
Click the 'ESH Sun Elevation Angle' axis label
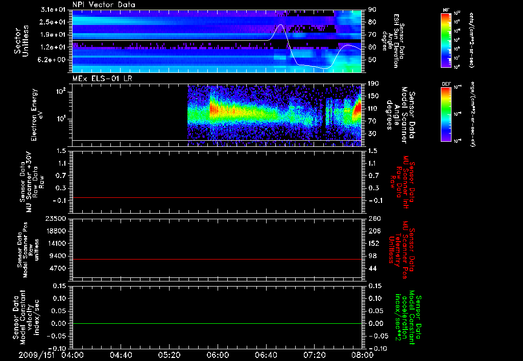click(x=395, y=41)
